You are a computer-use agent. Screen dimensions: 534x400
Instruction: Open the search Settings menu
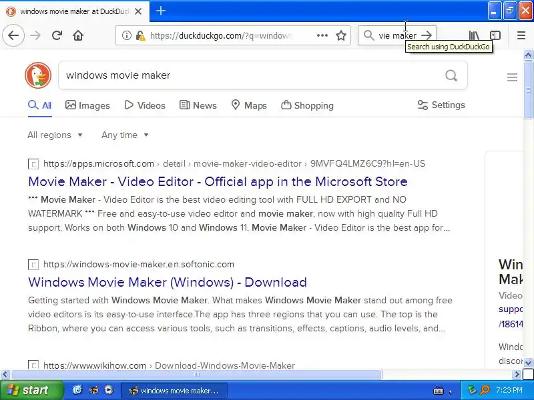pyautogui.click(x=441, y=105)
